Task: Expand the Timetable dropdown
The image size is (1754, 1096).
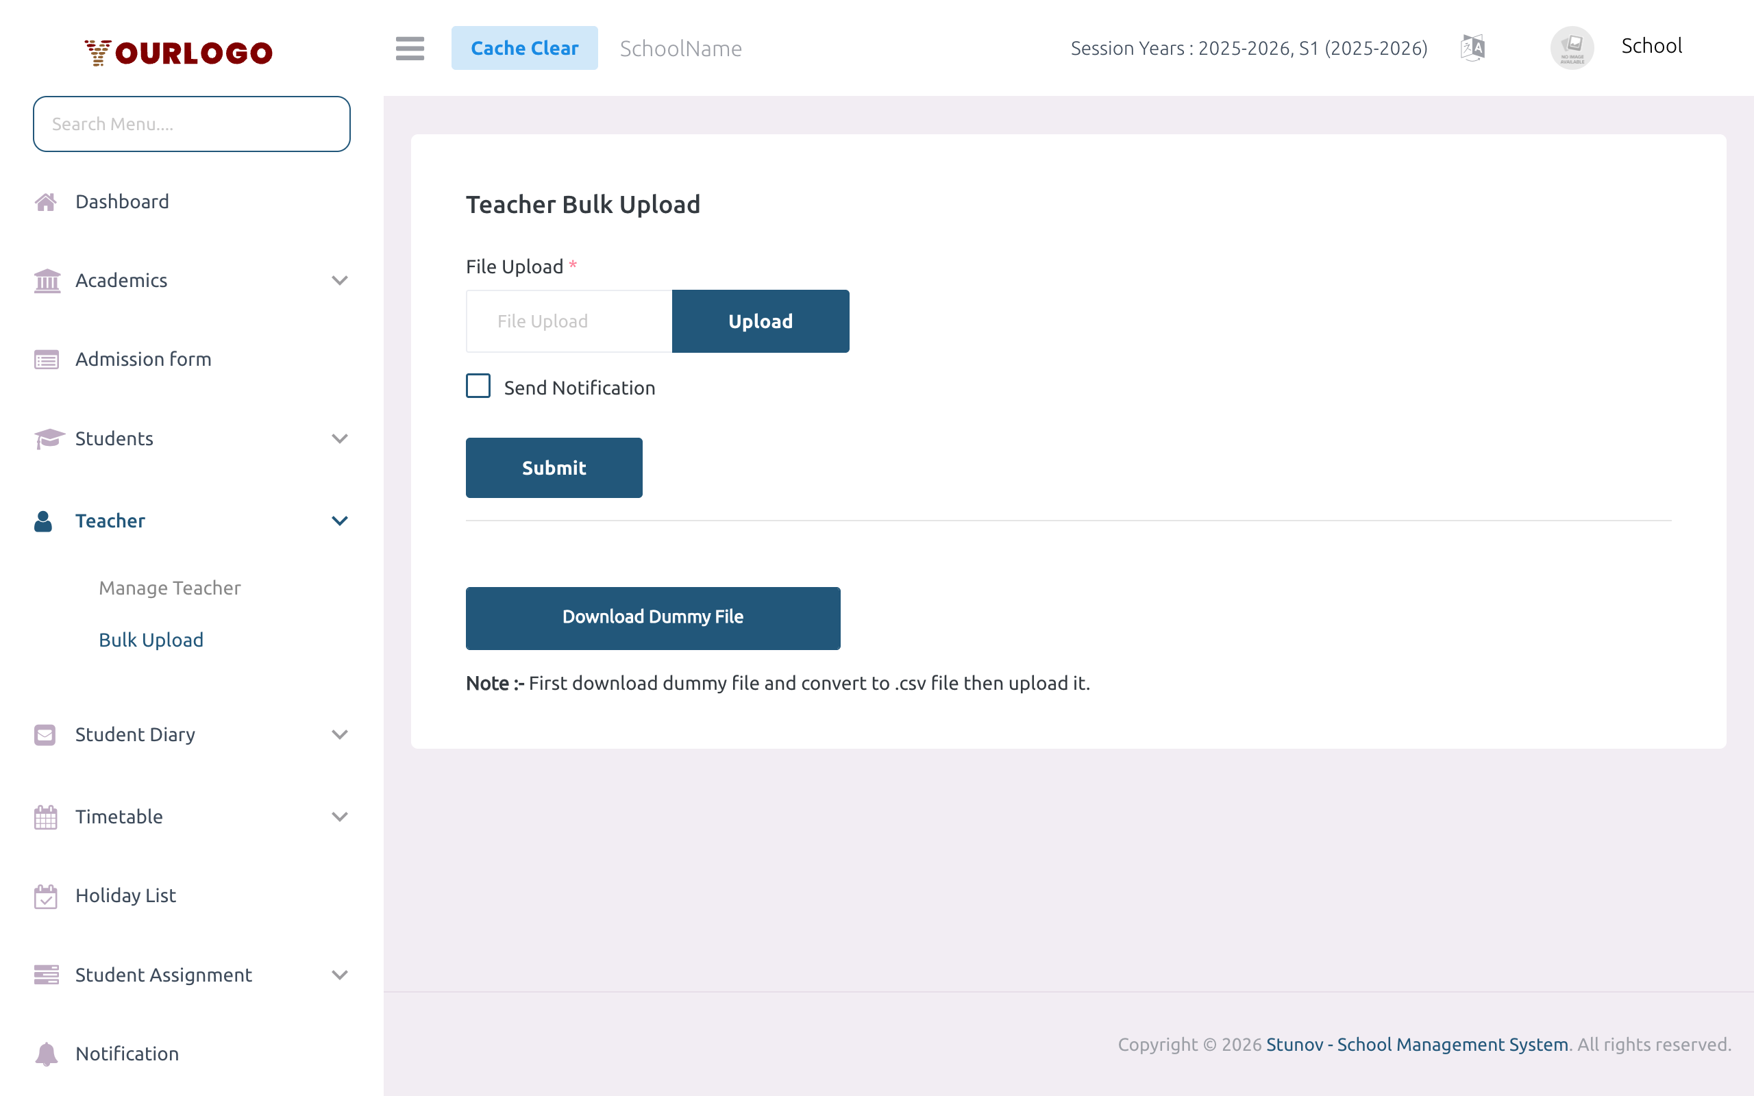Action: click(x=339, y=817)
